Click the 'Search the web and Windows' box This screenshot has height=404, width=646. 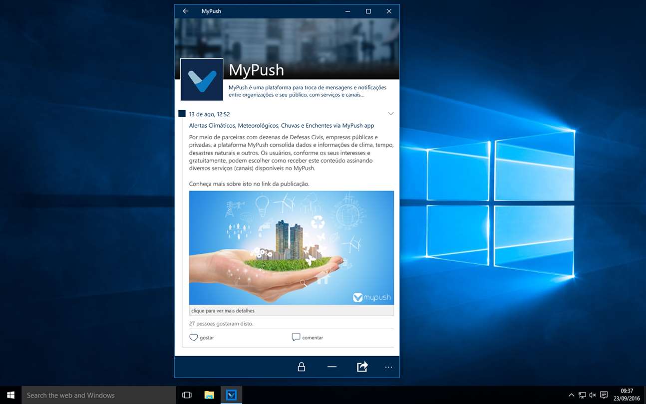[x=99, y=395]
